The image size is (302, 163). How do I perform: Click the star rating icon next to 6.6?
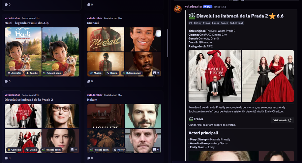click(272, 16)
